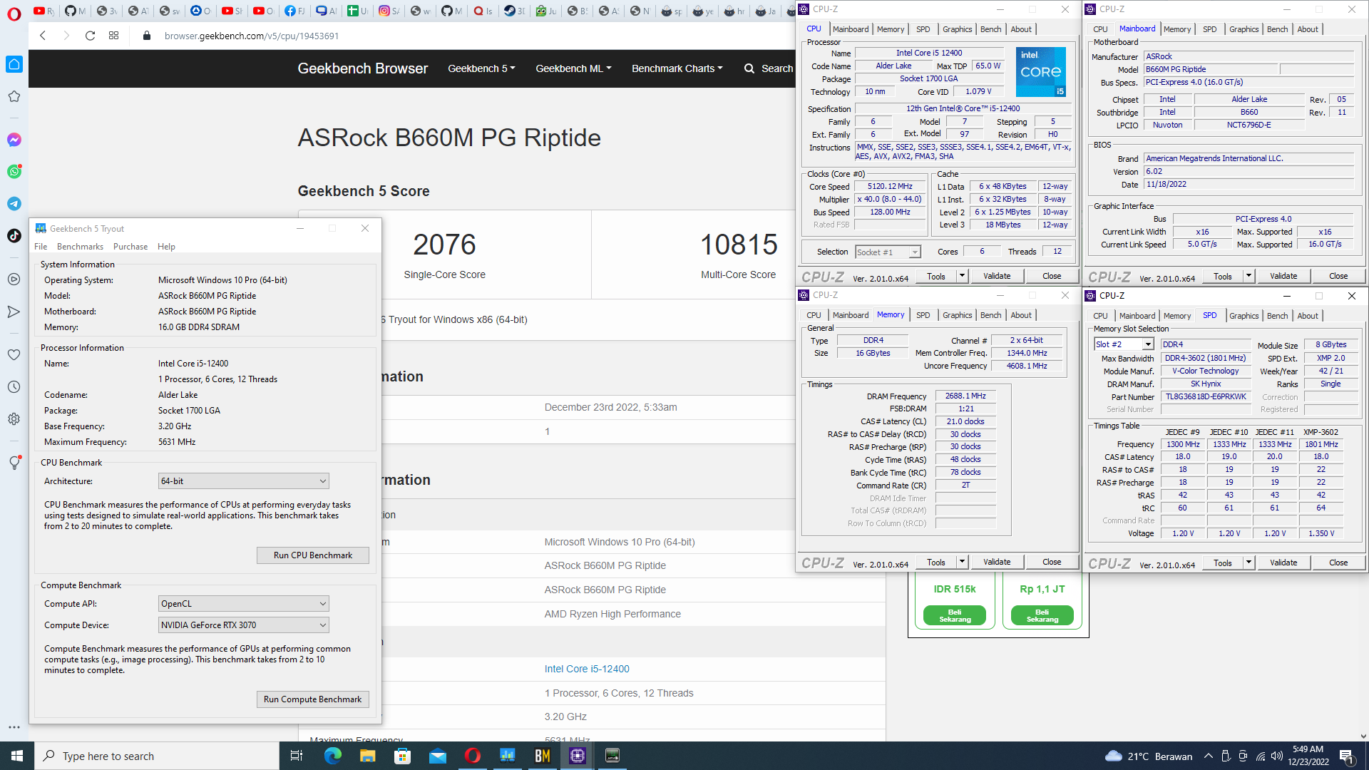Open CPU-Z icon on the taskbar

pos(578,756)
